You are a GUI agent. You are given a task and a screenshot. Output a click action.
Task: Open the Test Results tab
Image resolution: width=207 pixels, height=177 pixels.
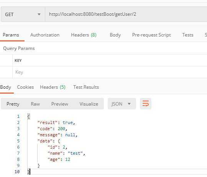tap(86, 87)
